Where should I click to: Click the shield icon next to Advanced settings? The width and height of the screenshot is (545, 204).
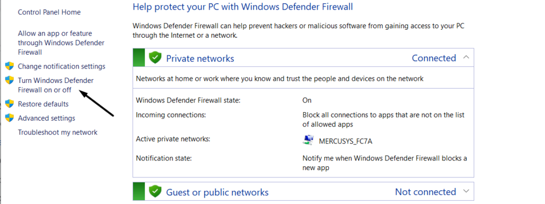click(10, 118)
